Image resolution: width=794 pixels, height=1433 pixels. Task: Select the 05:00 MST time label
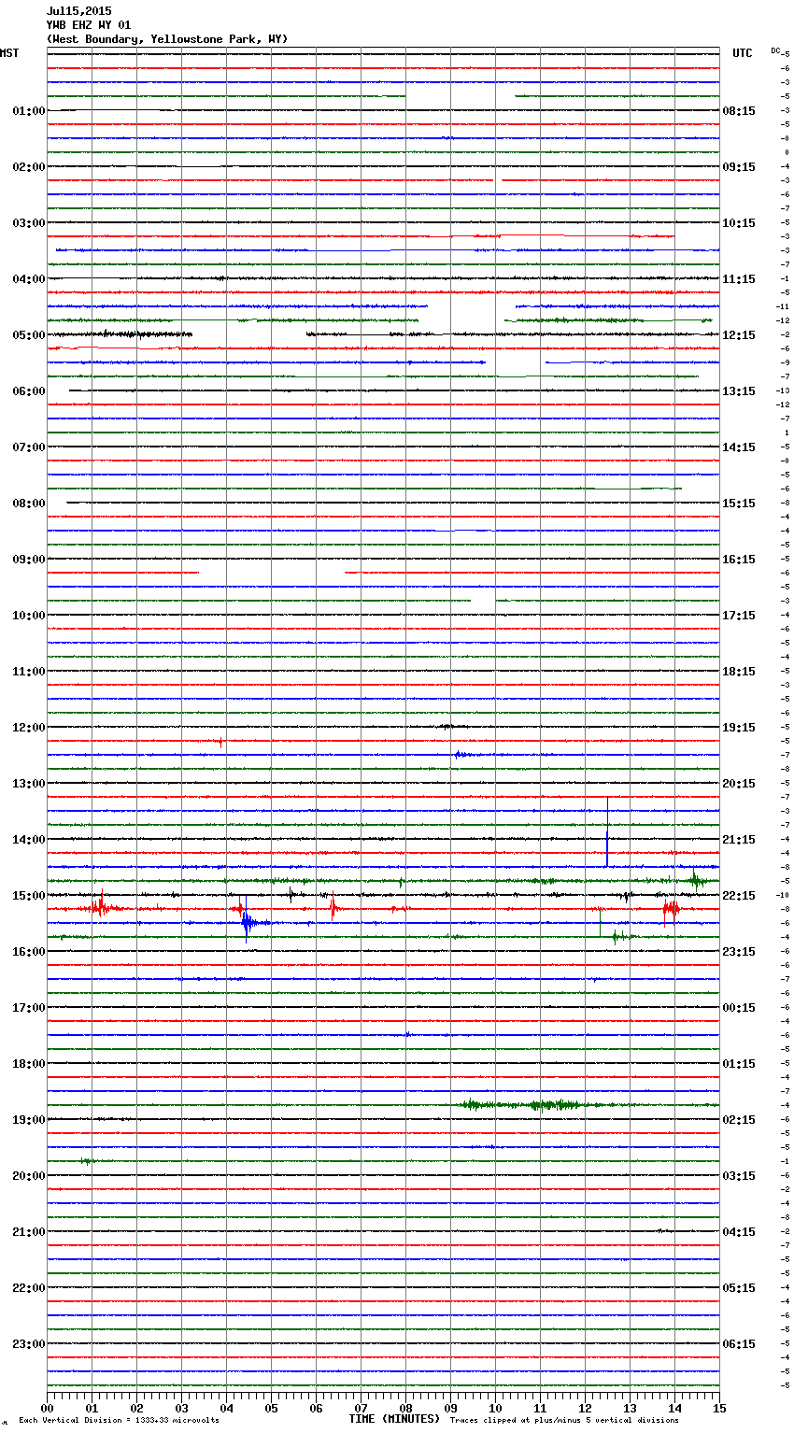[x=29, y=335]
